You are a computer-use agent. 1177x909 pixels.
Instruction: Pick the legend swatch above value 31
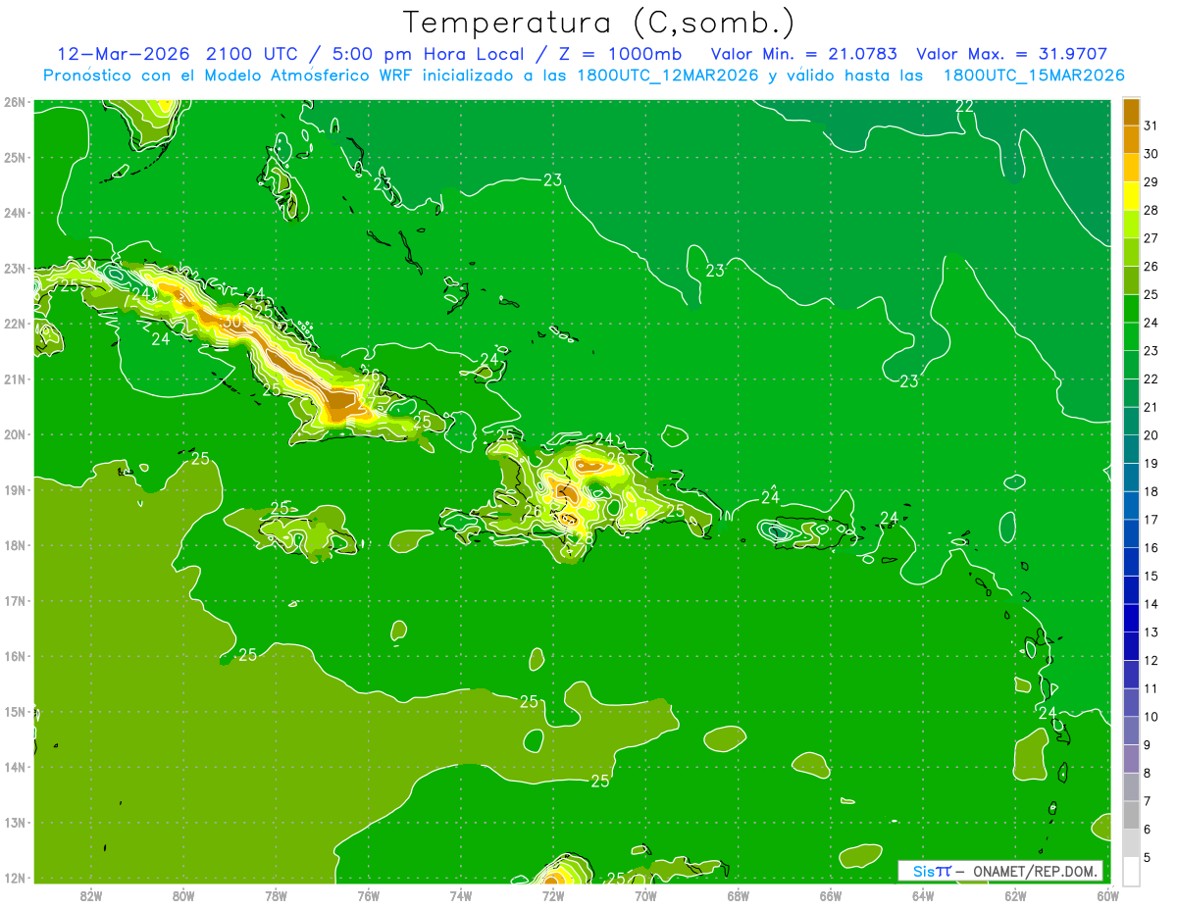pos(1131,112)
